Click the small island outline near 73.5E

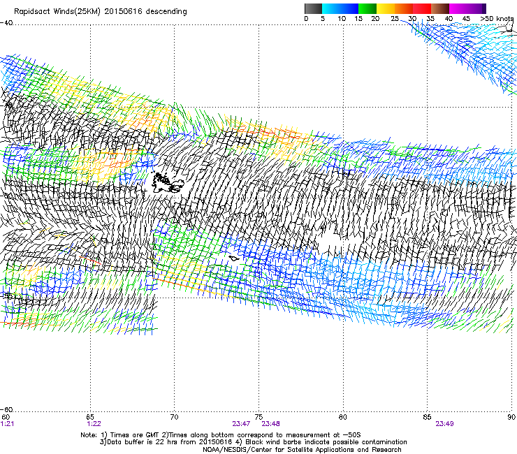(234, 258)
